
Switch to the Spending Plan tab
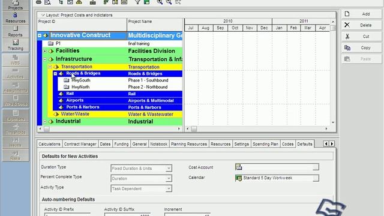[265, 144]
